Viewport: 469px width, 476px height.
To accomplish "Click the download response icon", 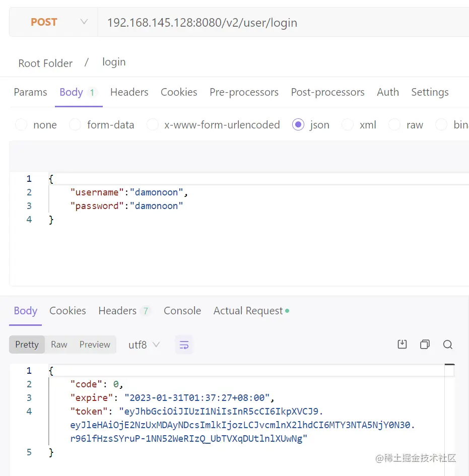I will tap(402, 345).
